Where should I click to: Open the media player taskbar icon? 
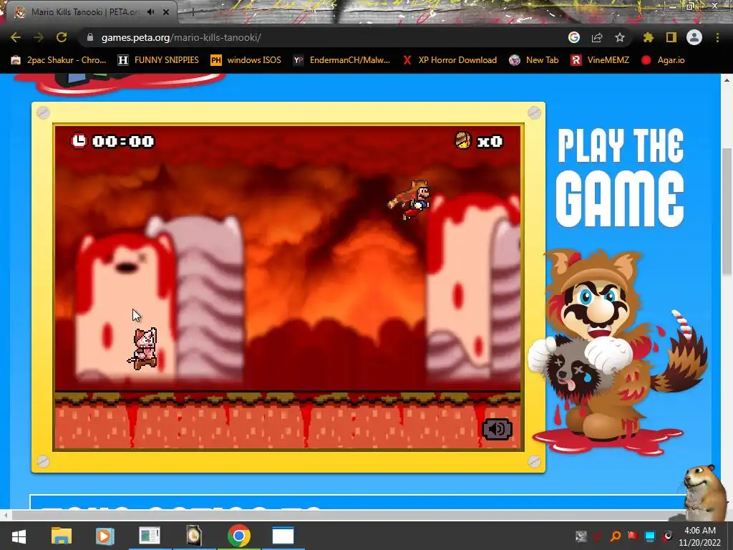[105, 536]
